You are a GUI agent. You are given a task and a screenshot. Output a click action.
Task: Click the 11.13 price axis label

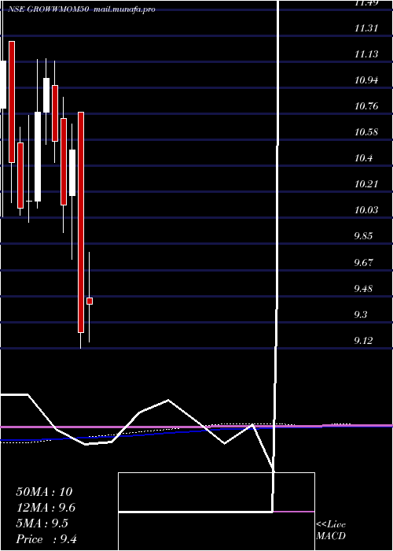(x=366, y=54)
